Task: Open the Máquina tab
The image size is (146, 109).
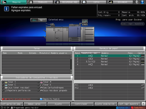Action: pyautogui.click(x=14, y=2)
